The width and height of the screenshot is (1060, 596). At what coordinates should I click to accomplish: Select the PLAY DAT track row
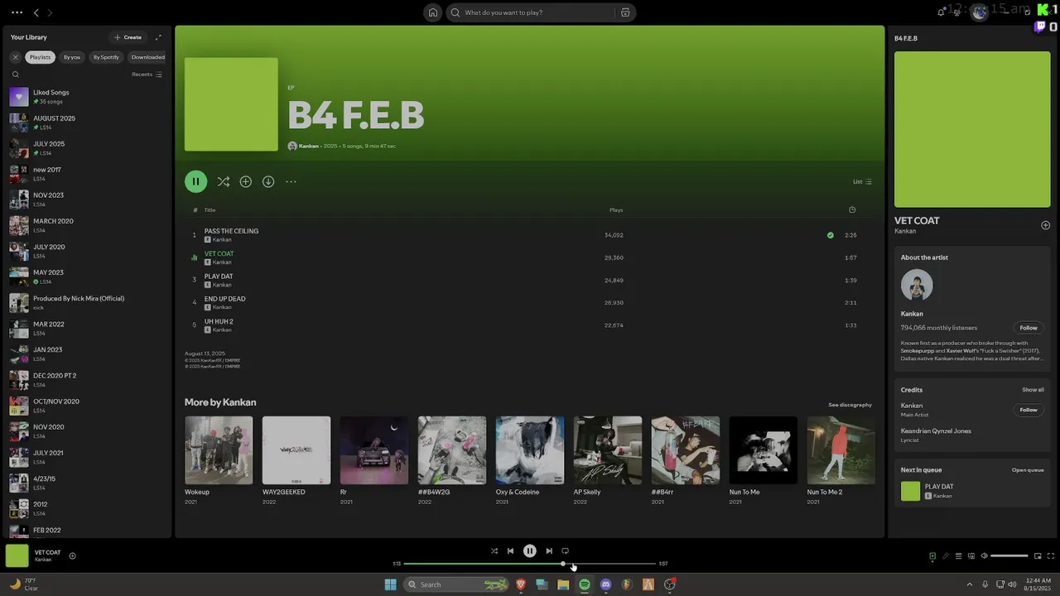(x=530, y=280)
